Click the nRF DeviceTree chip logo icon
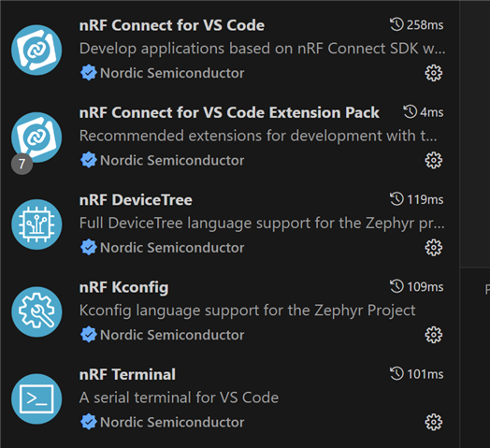This screenshot has width=490, height=448. pyautogui.click(x=36, y=224)
